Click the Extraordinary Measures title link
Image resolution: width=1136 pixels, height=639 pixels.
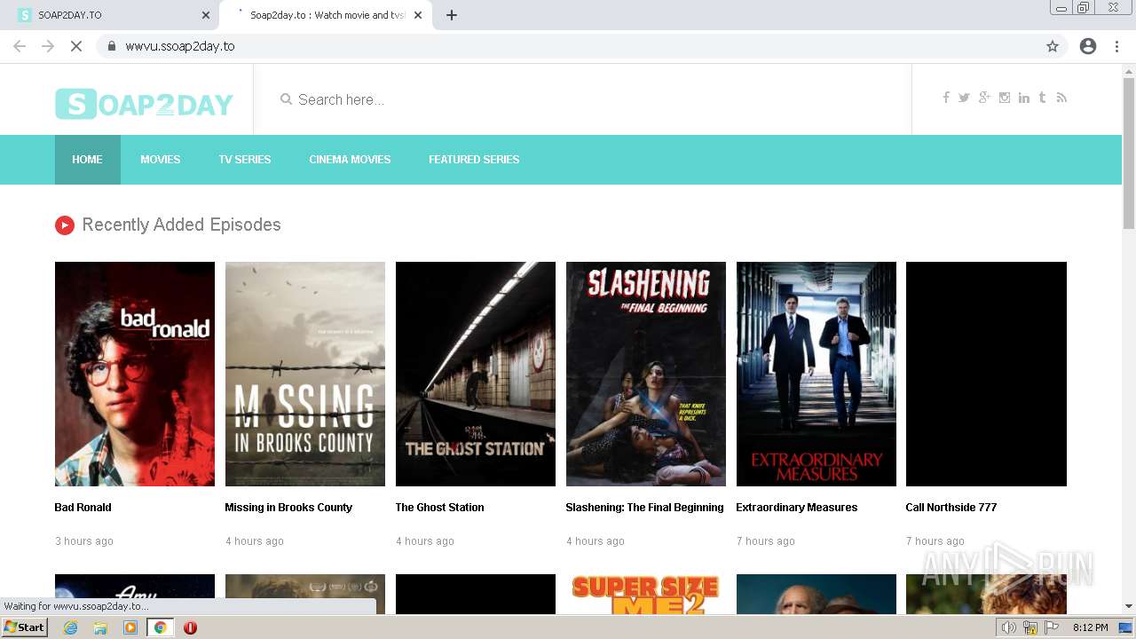(x=796, y=508)
